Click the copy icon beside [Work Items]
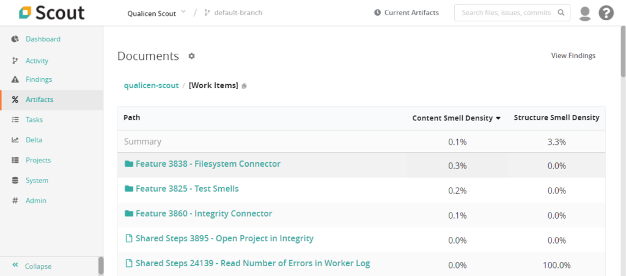This screenshot has height=276, width=626. [x=245, y=86]
